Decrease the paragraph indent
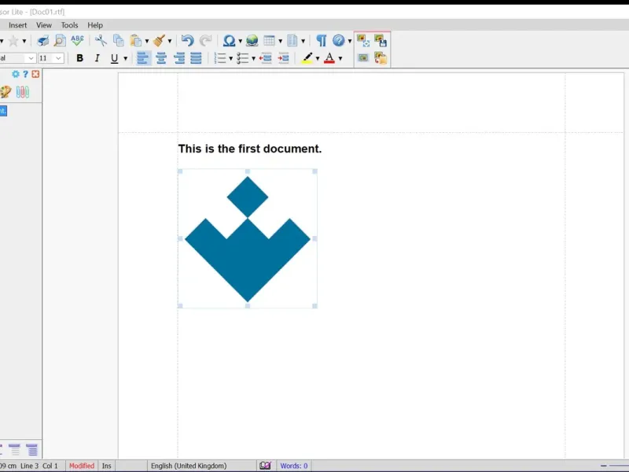The image size is (629, 472). point(265,58)
